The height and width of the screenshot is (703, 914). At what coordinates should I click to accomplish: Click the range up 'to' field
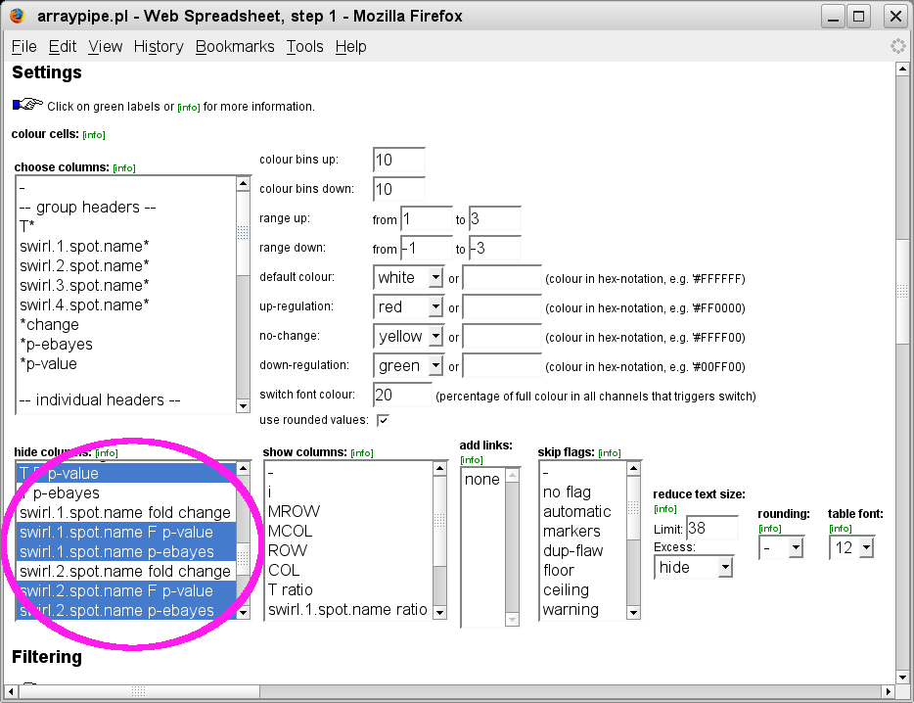tap(495, 218)
